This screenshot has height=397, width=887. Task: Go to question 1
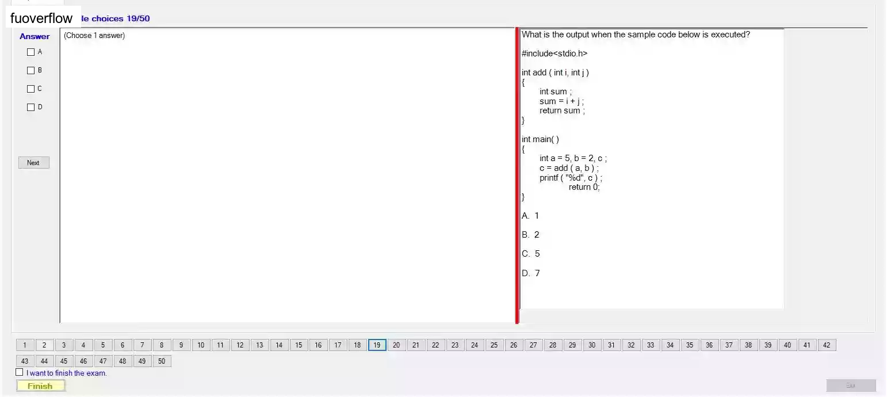[25, 345]
